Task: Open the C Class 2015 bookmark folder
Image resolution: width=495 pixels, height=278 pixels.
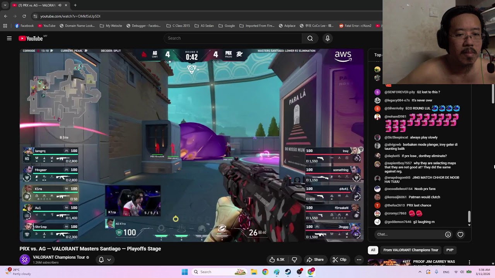Action: pos(178,26)
